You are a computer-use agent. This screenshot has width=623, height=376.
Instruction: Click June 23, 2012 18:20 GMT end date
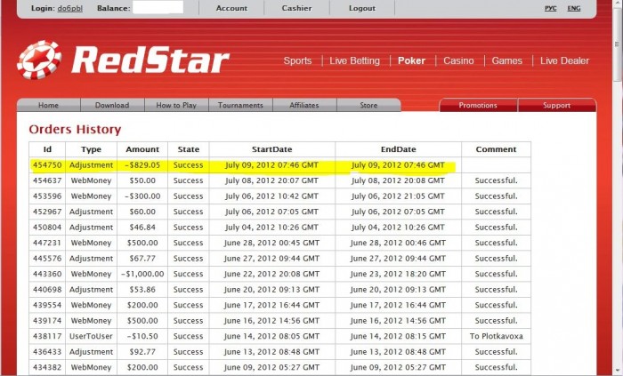click(x=398, y=274)
